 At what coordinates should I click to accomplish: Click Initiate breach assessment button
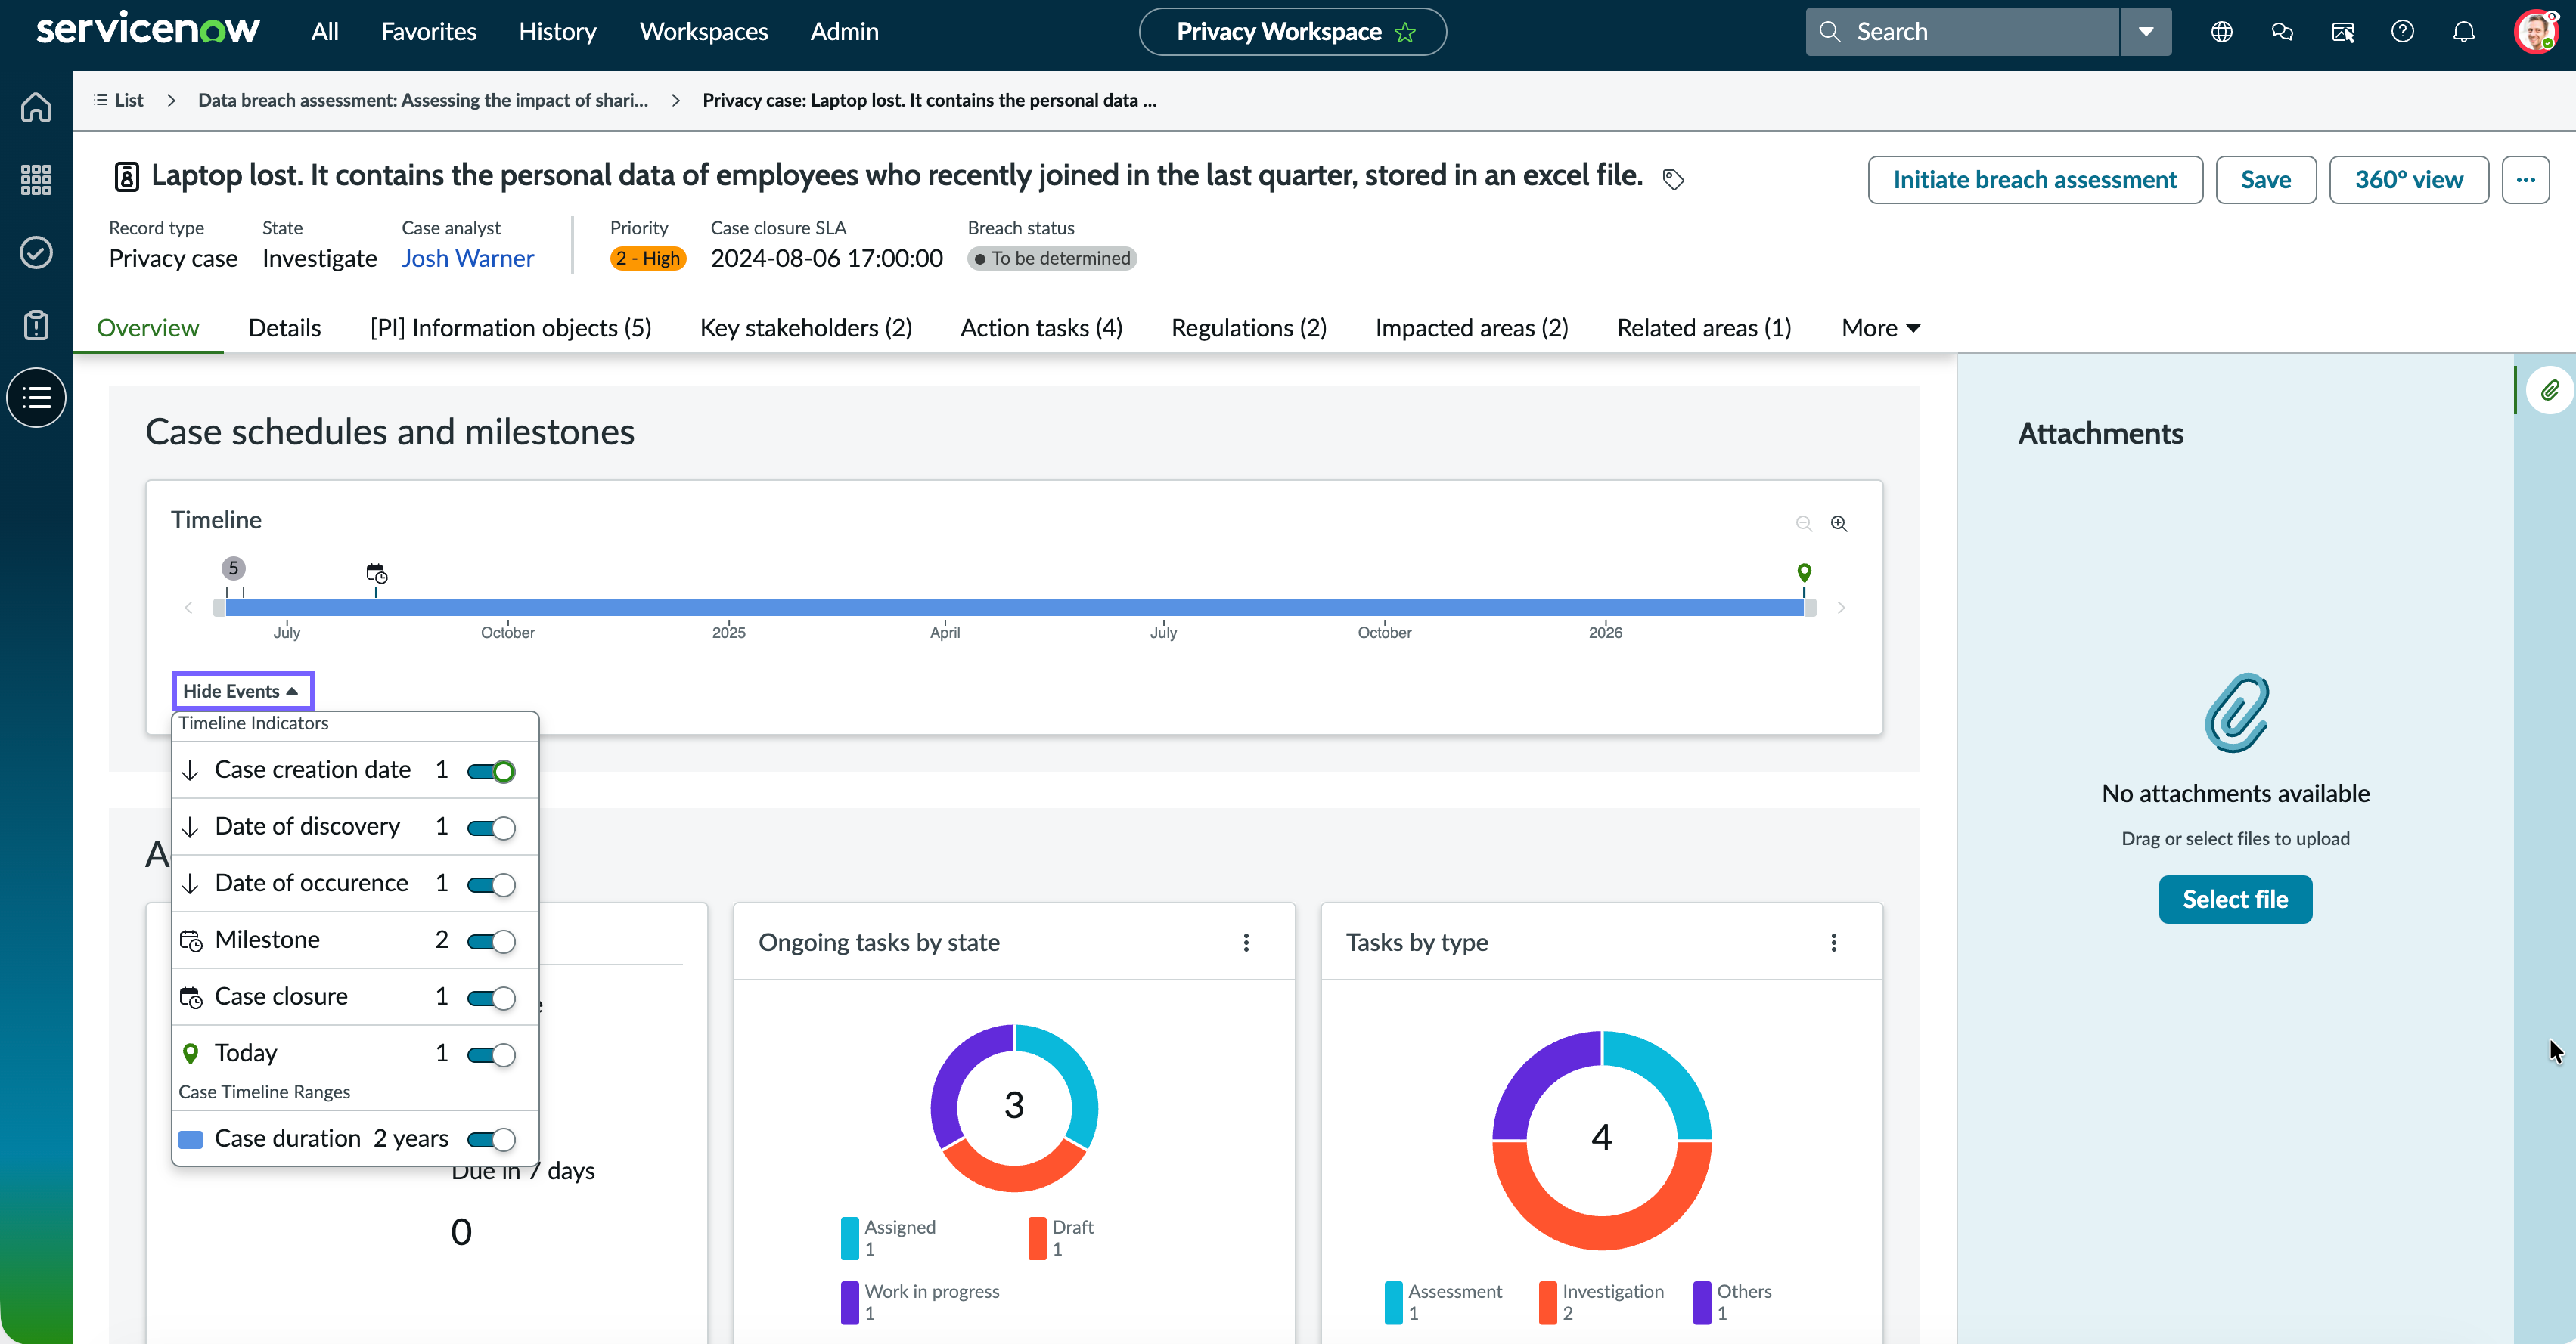(x=2034, y=180)
